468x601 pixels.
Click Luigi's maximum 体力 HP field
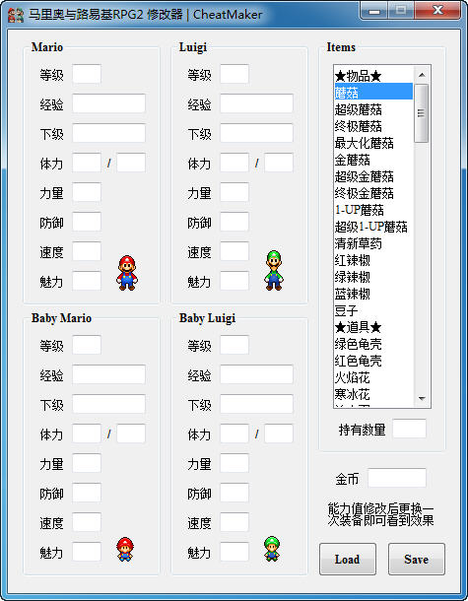279,163
